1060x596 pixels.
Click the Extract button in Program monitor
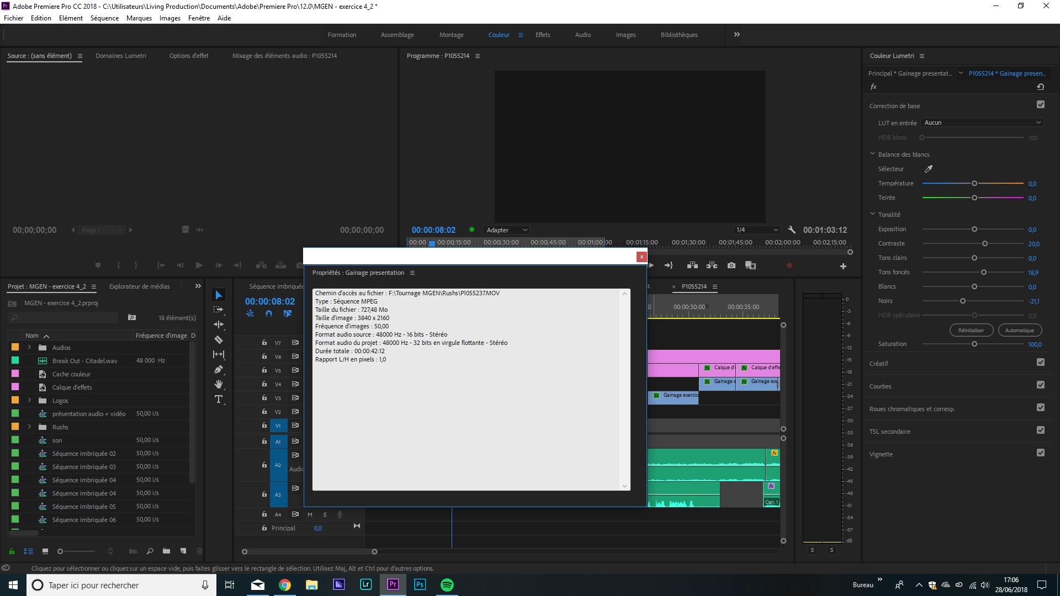click(712, 265)
